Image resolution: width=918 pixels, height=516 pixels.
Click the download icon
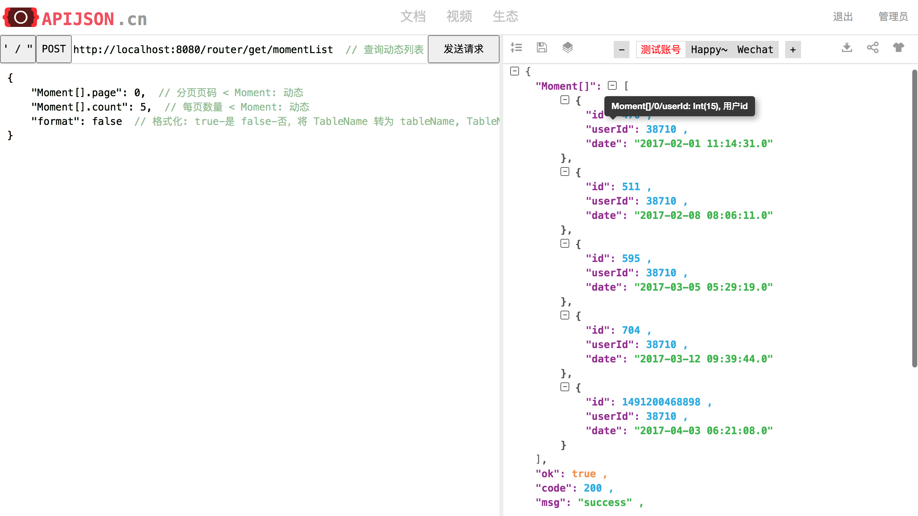[x=847, y=47]
